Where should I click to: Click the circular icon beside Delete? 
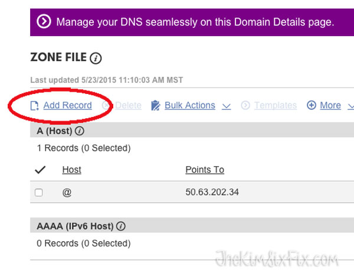tap(107, 106)
